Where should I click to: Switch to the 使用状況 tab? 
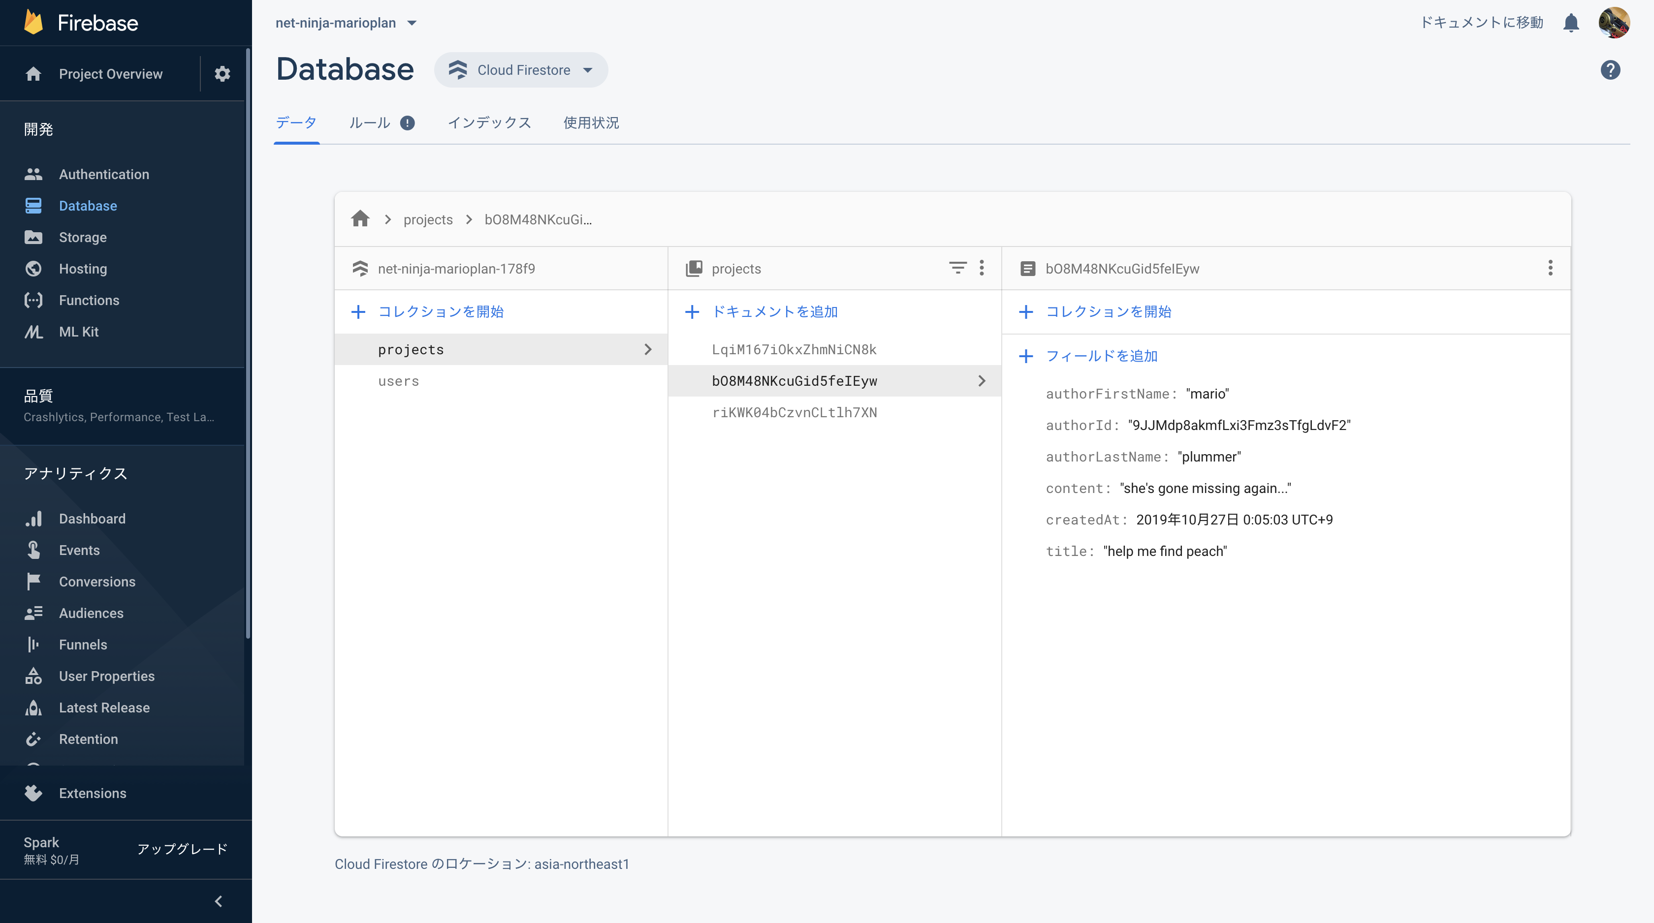tap(591, 123)
